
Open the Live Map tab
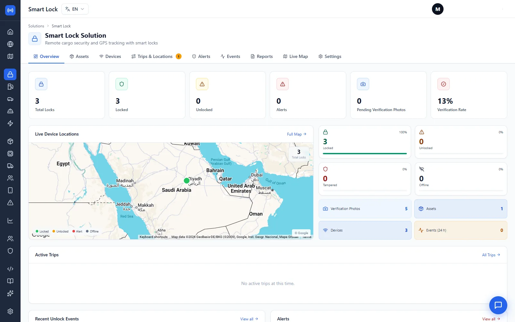(x=295, y=56)
